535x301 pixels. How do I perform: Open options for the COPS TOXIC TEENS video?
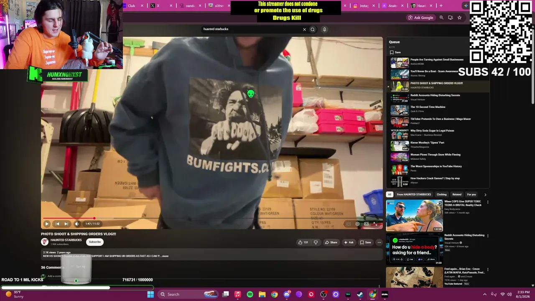[487, 202]
